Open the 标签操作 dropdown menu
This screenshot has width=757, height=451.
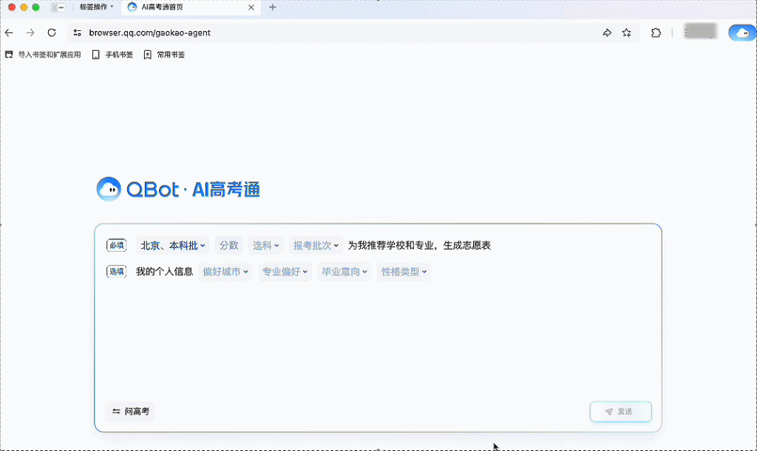pyautogui.click(x=97, y=7)
